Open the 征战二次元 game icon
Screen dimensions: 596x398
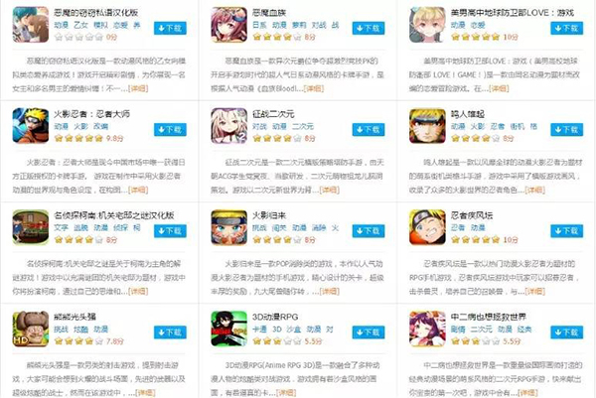(228, 126)
